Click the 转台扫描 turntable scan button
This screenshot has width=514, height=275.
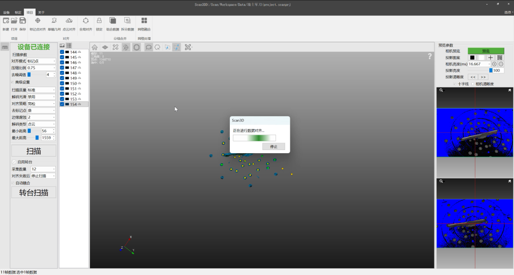click(34, 193)
